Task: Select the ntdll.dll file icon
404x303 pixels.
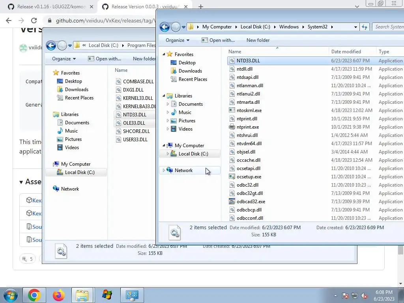Action: (232, 69)
